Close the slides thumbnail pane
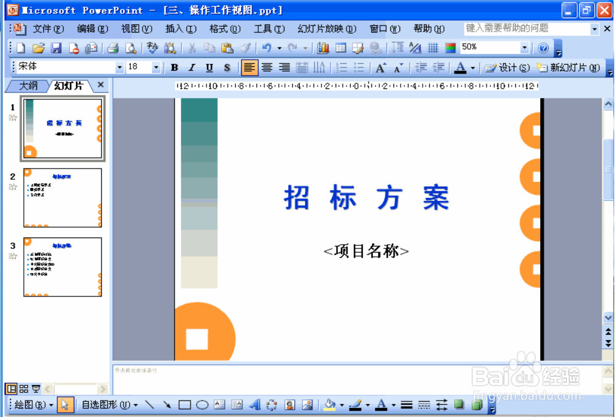Image resolution: width=615 pixels, height=417 pixels. (x=101, y=85)
